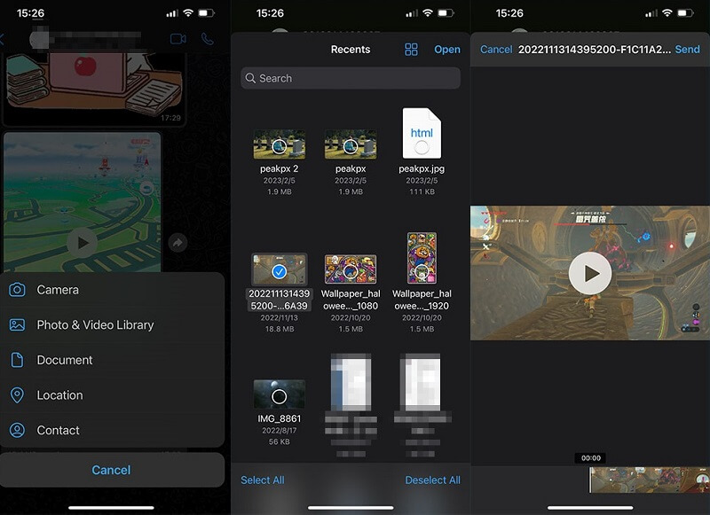Forward the map video with the arrow icon

tap(178, 243)
